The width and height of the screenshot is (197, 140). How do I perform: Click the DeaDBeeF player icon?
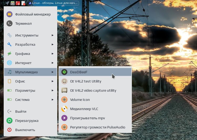tap(64, 72)
